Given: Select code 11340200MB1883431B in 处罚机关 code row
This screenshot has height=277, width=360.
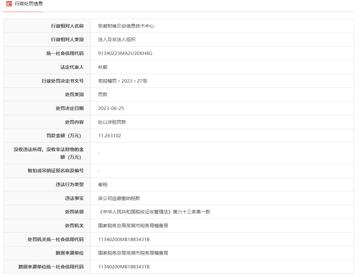Looking at the screenshot, I should pos(124,239).
